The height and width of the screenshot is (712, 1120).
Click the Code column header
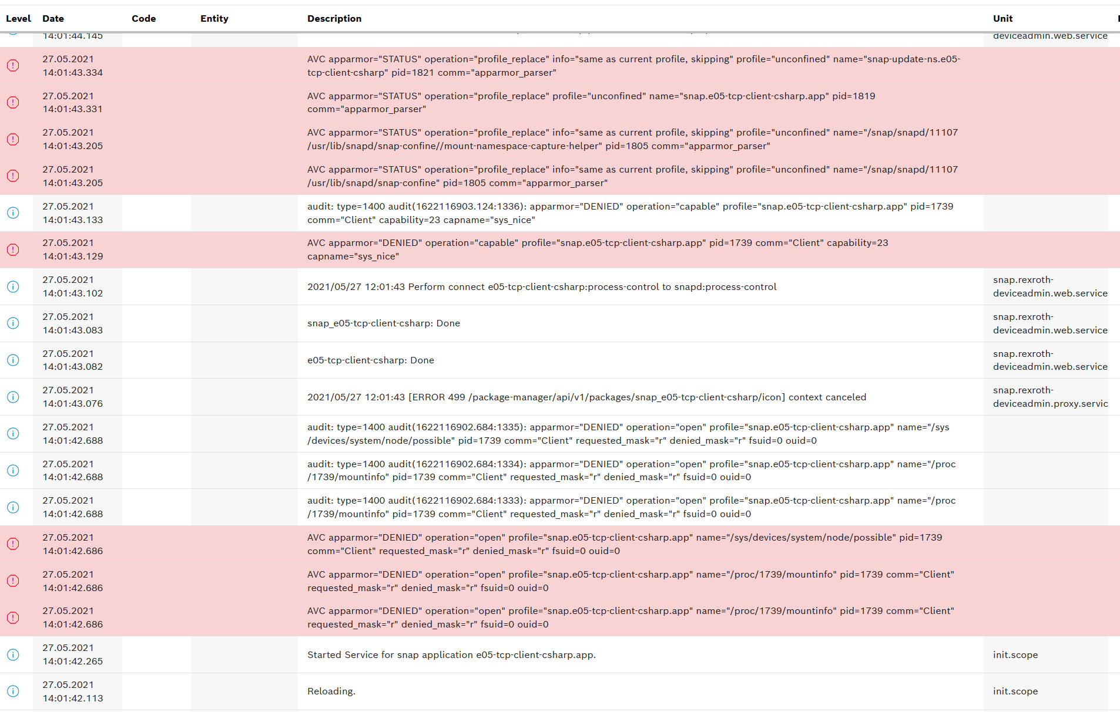coord(143,19)
